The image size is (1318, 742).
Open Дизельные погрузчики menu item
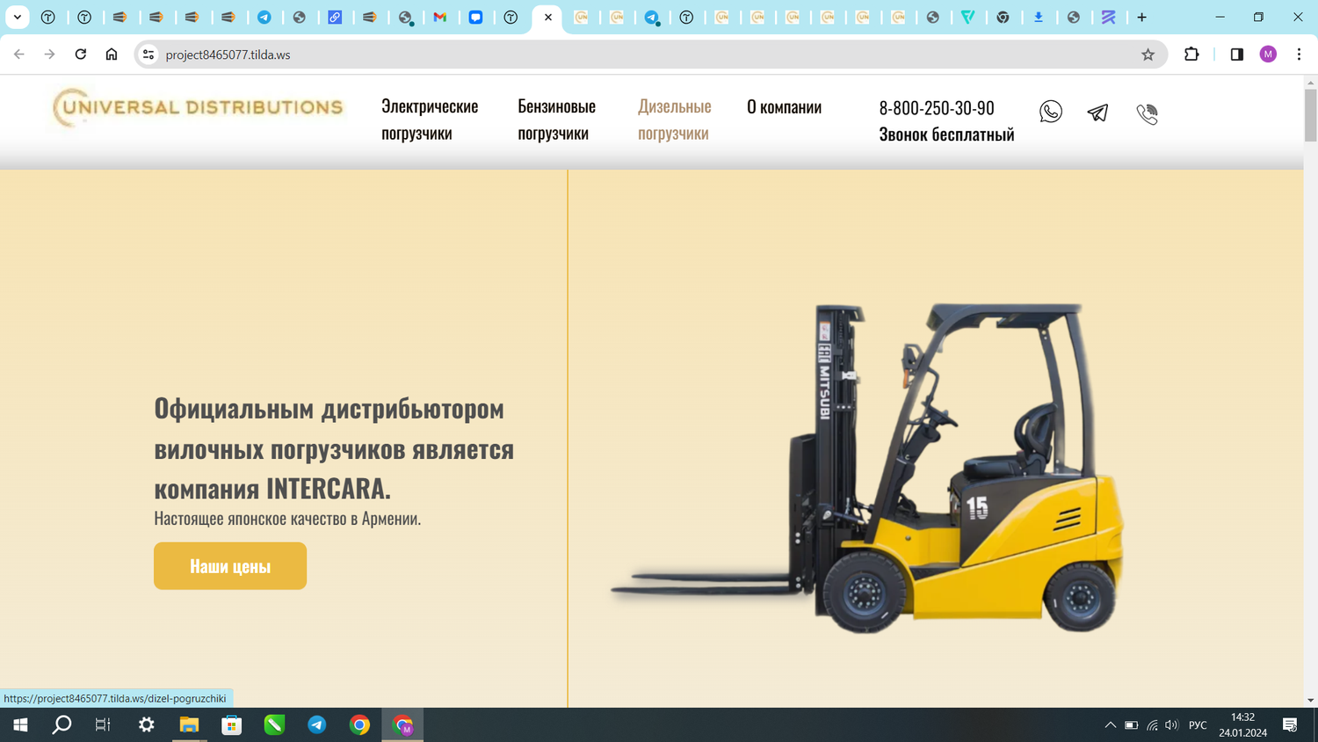(674, 120)
